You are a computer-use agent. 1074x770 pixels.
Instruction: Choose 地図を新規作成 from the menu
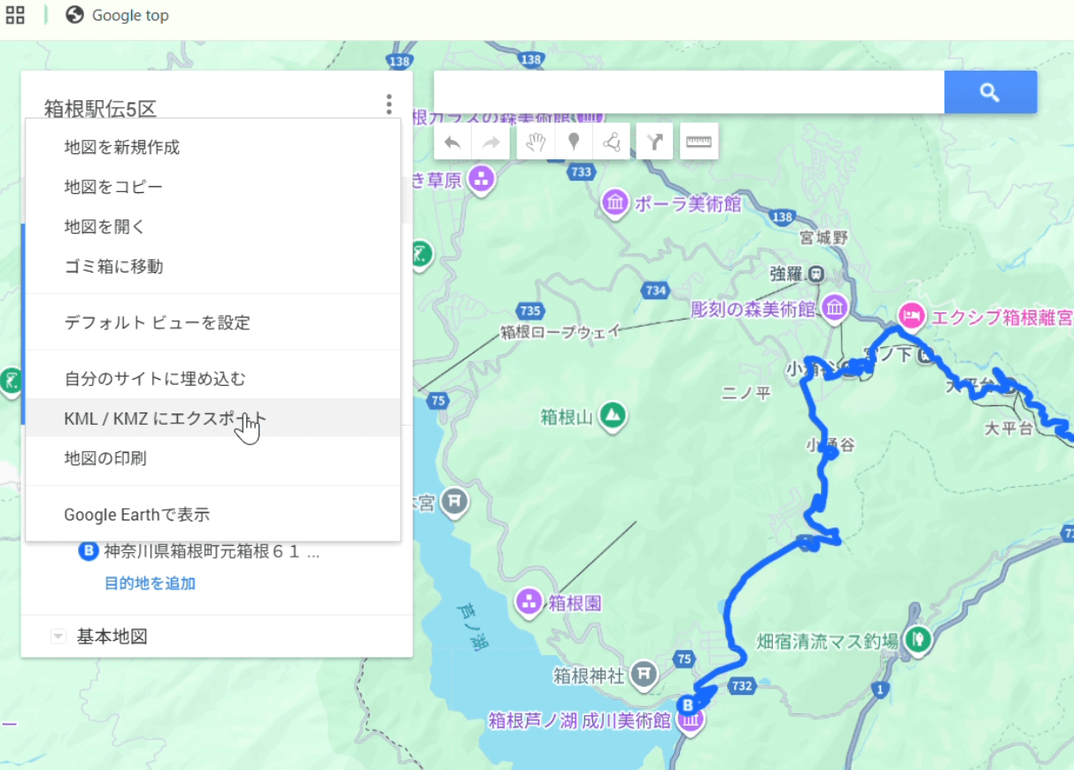[122, 147]
